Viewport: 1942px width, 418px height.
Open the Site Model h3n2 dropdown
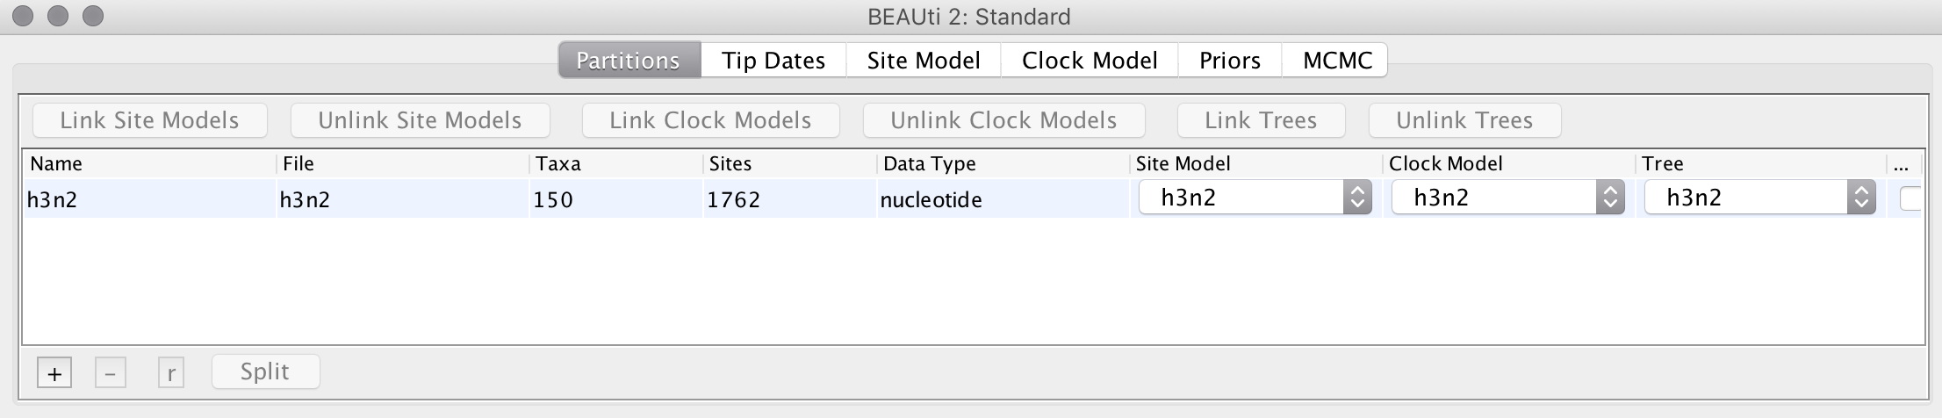point(1255,198)
